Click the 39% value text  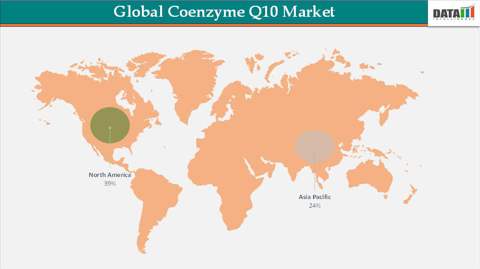[x=110, y=184]
